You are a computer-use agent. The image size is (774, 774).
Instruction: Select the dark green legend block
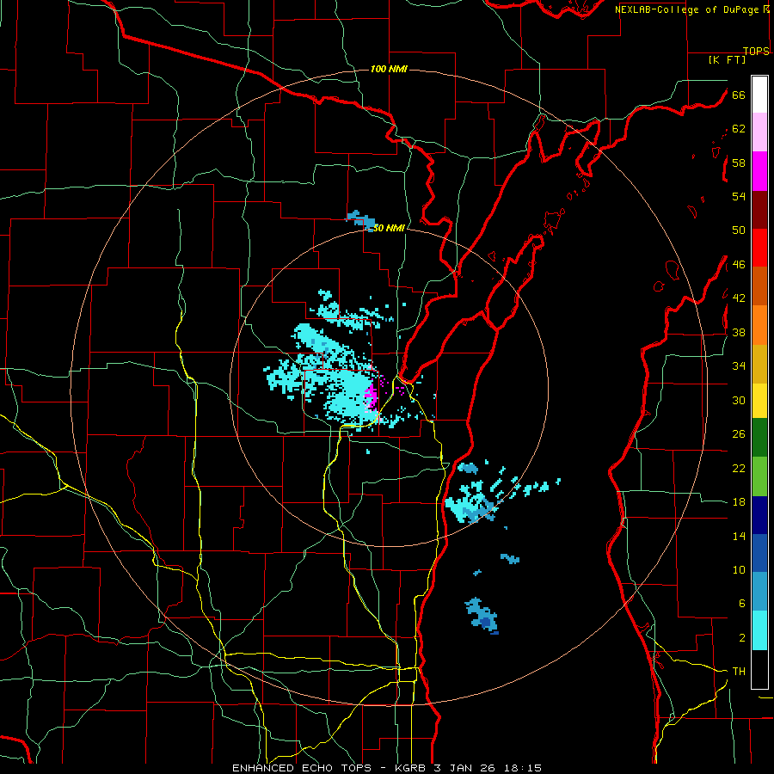click(x=759, y=438)
